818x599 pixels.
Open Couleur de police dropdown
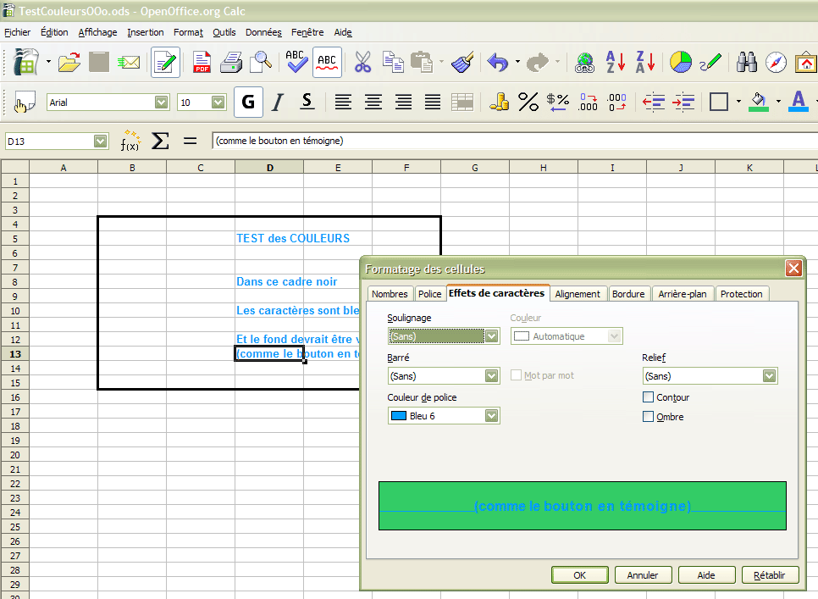tap(491, 416)
